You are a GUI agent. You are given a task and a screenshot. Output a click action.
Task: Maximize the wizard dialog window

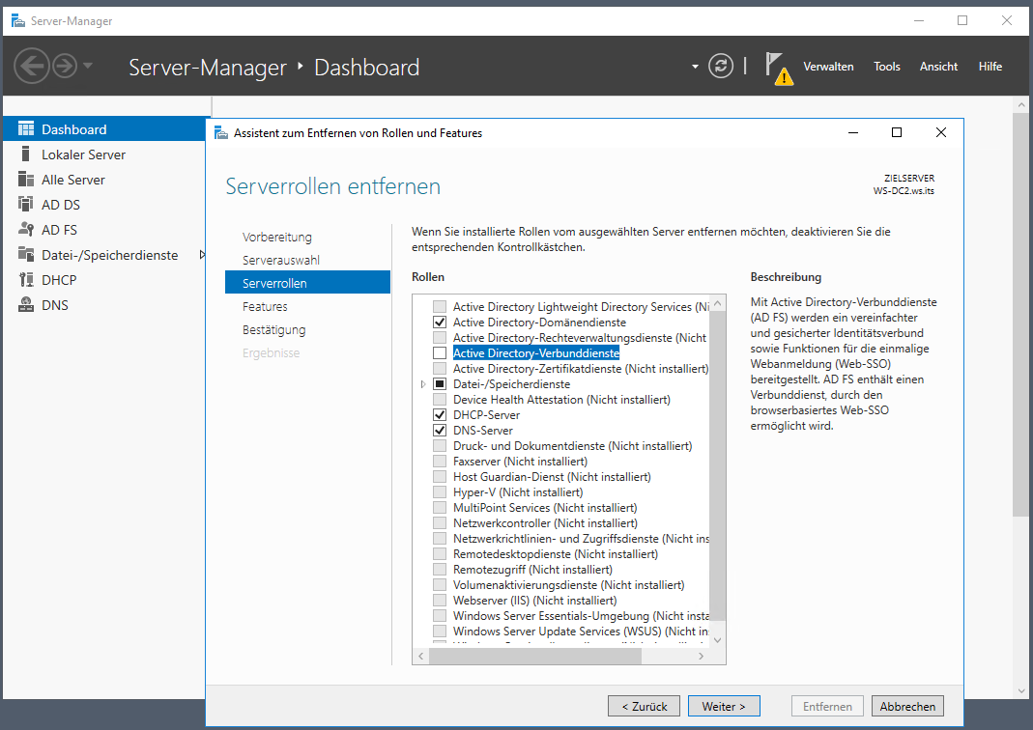coord(897,133)
